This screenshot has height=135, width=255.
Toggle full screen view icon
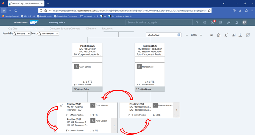click(x=248, y=35)
